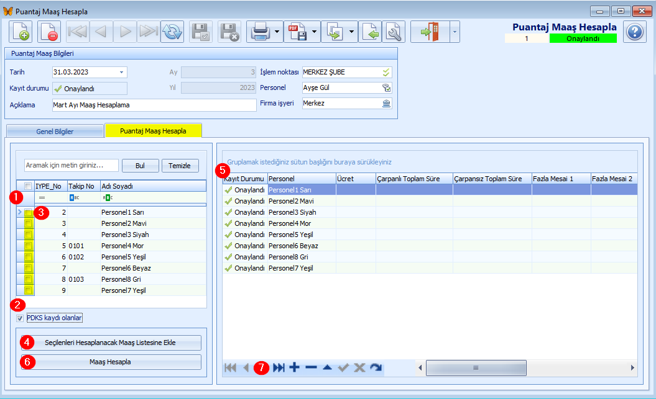Click the document export icon with green arrow
Screen dimensions: 656x399
click(x=335, y=32)
